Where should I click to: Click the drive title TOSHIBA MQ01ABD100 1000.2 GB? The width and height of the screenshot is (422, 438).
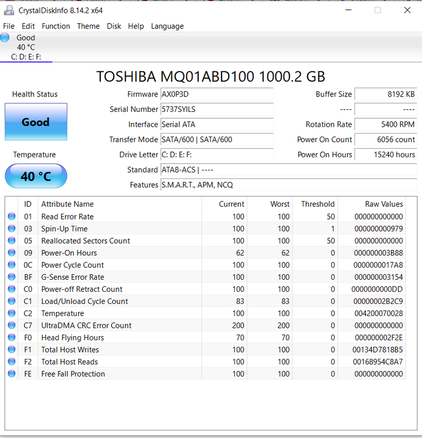click(211, 77)
